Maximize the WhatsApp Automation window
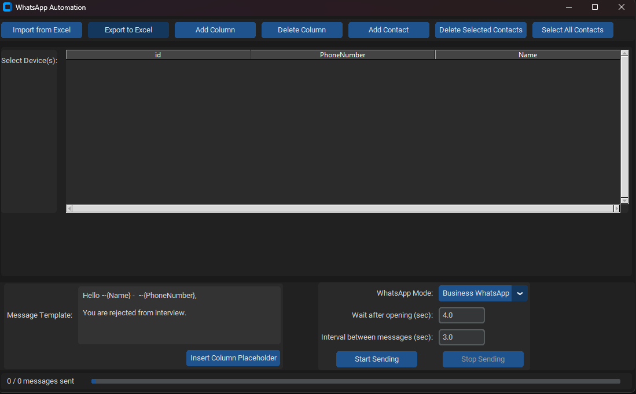This screenshot has width=636, height=394. coord(595,8)
